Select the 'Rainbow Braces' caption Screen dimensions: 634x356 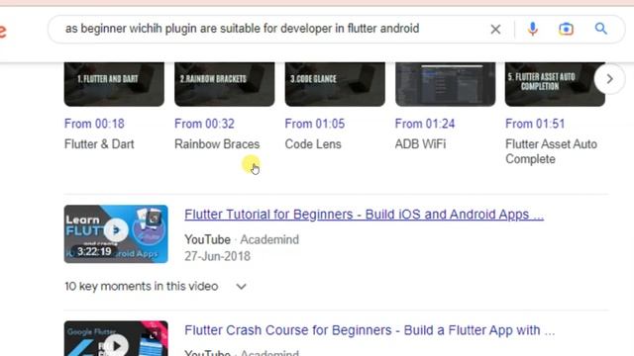tap(217, 144)
